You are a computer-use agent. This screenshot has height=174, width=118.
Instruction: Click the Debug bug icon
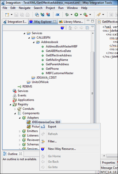tap(67, 15)
